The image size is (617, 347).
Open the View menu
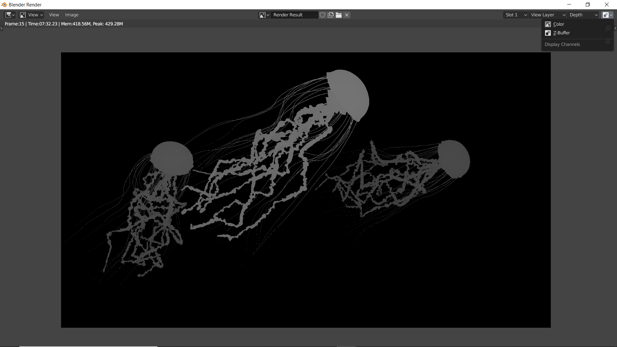54,15
